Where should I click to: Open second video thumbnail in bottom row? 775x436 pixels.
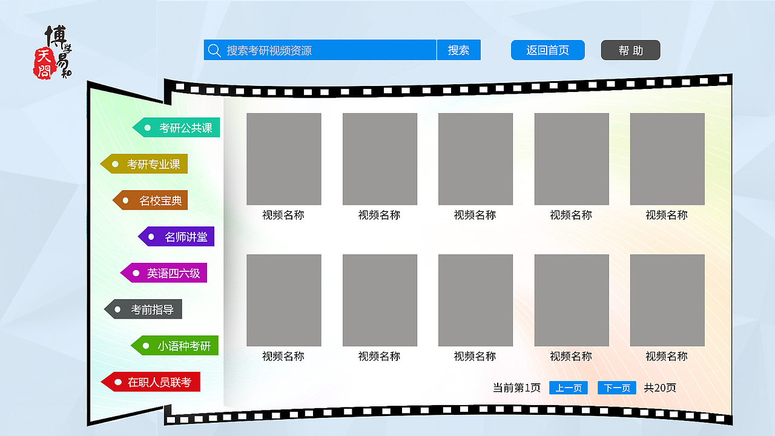point(380,300)
